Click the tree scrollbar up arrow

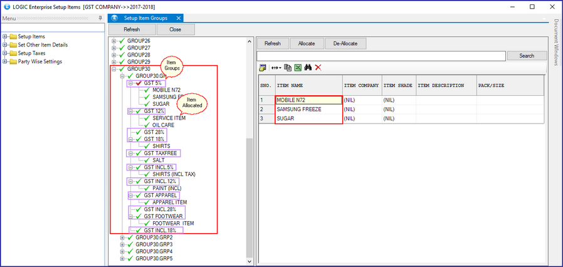click(250, 41)
